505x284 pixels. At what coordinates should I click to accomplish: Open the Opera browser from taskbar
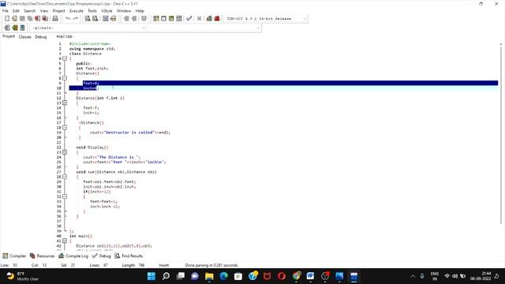(x=282, y=276)
